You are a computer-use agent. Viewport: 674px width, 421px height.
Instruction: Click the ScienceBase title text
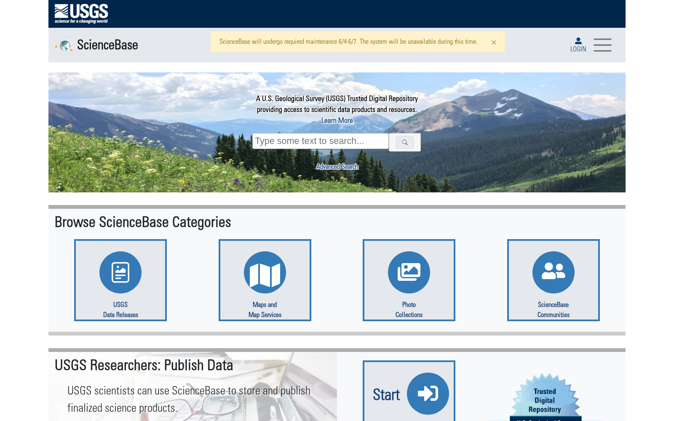tap(107, 45)
